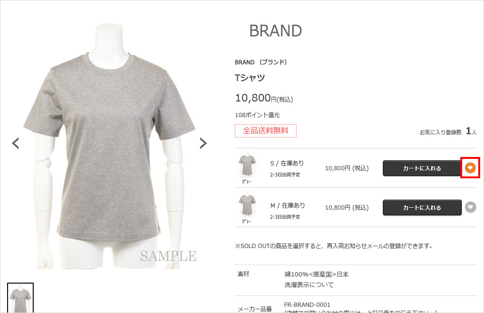Image resolution: width=484 pixels, height=313 pixels.
Task: Click the Tシャツ product title
Action: [x=250, y=78]
